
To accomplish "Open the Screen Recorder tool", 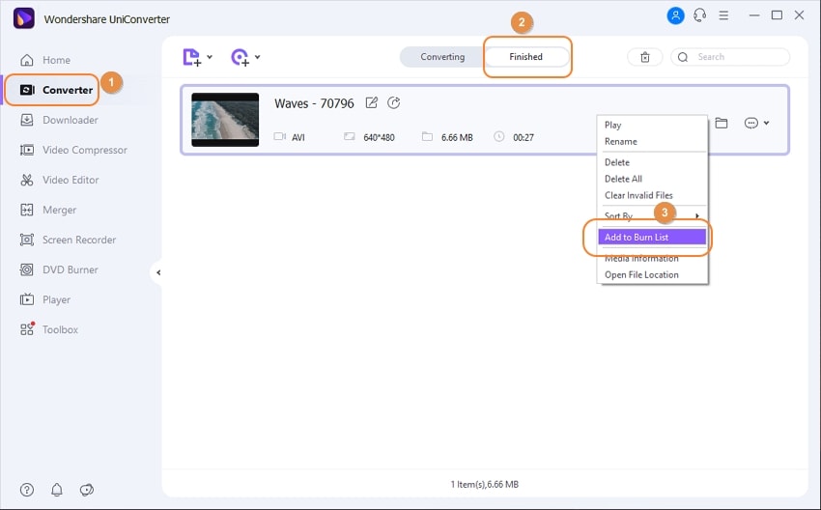I will coord(68,240).
